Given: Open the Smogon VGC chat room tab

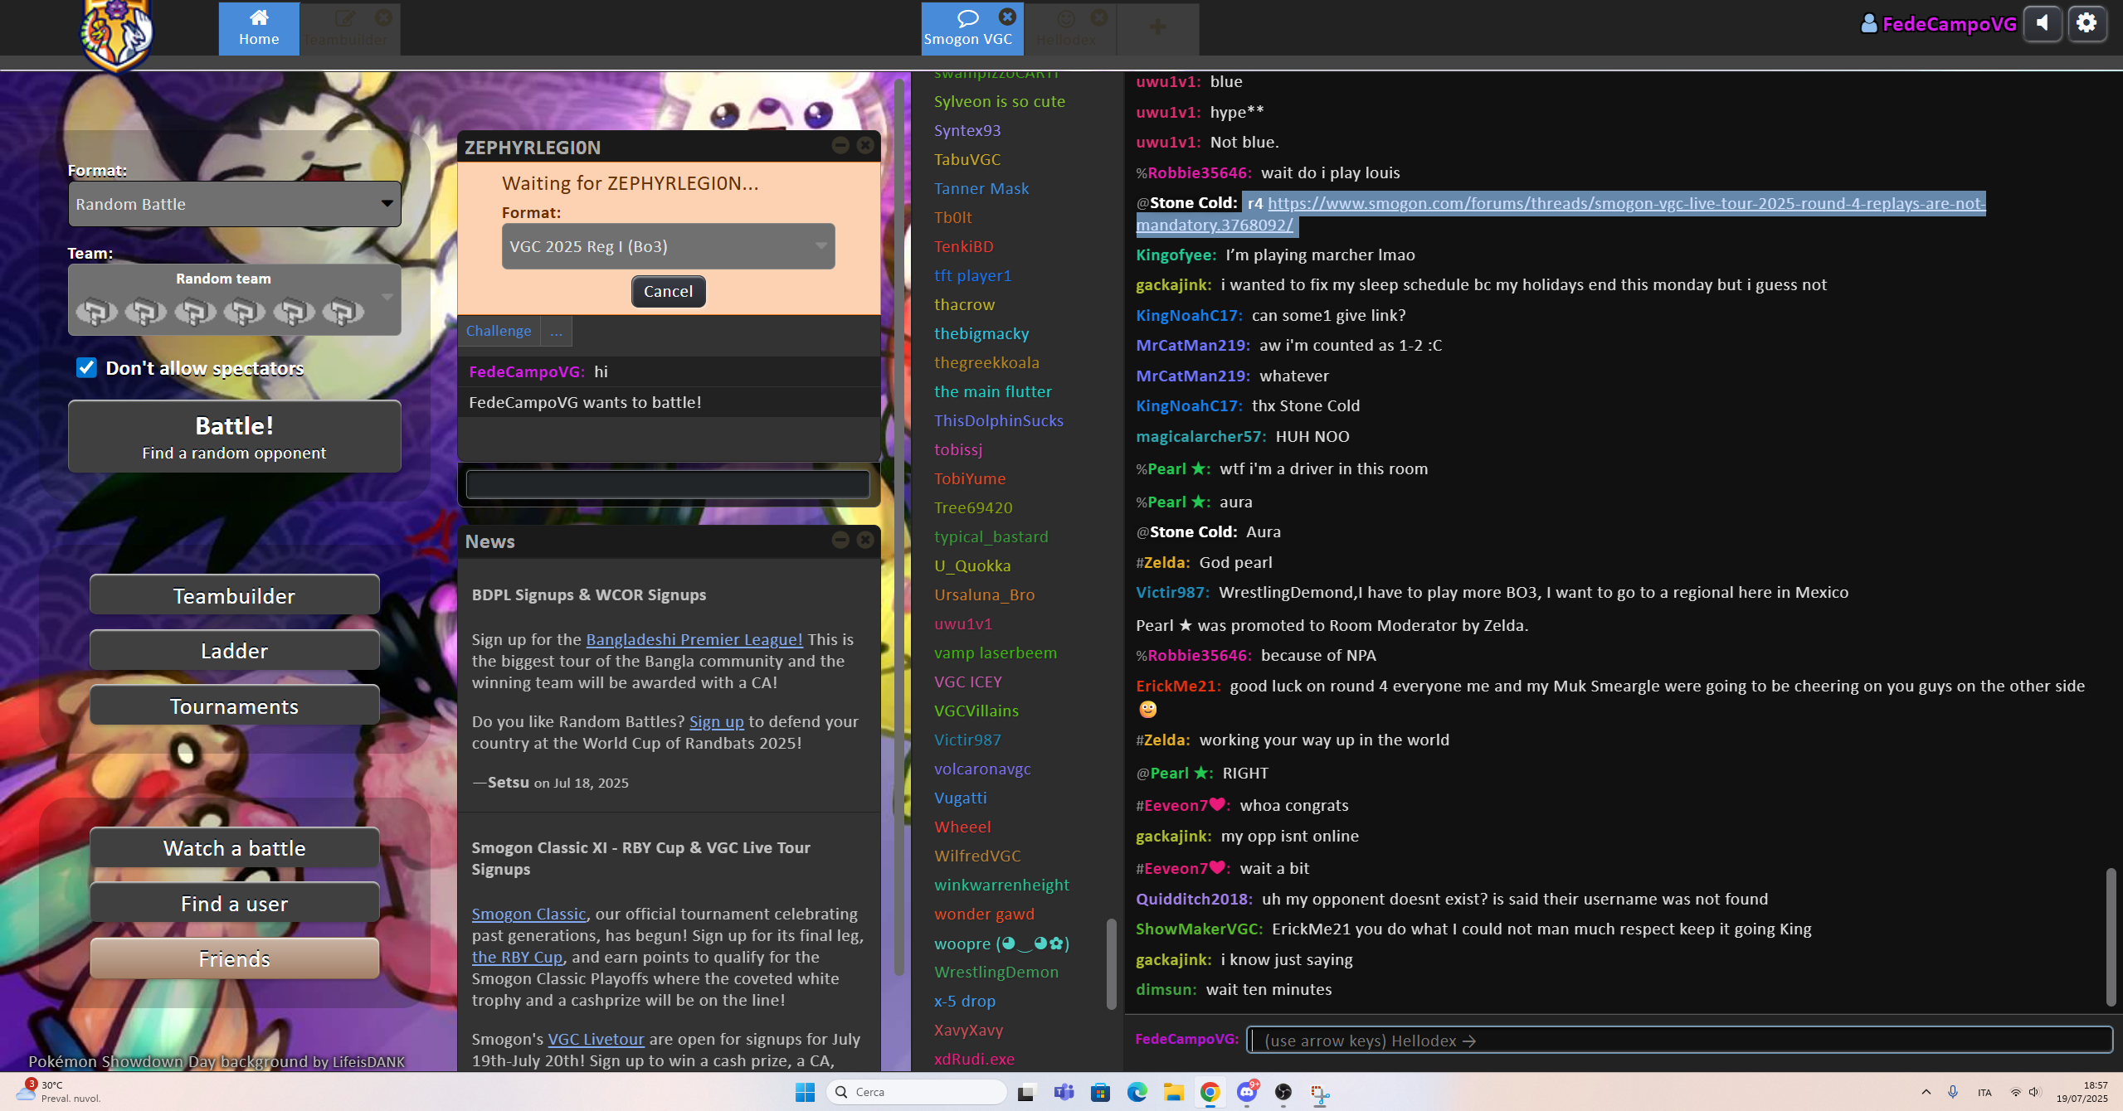Looking at the screenshot, I should (968, 29).
